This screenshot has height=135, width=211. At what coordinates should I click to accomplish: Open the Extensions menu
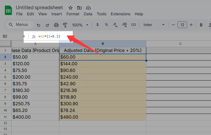(x=120, y=14)
